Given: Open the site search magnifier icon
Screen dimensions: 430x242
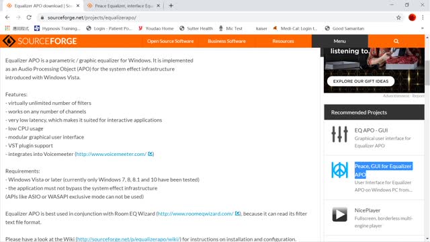Looking at the screenshot, I should click(396, 41).
